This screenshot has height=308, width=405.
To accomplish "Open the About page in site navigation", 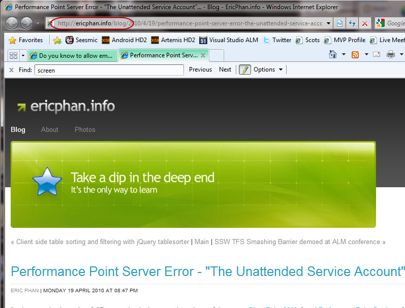I will tap(50, 129).
